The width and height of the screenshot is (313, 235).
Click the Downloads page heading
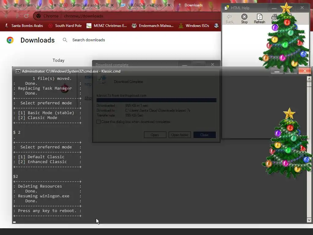(38, 40)
